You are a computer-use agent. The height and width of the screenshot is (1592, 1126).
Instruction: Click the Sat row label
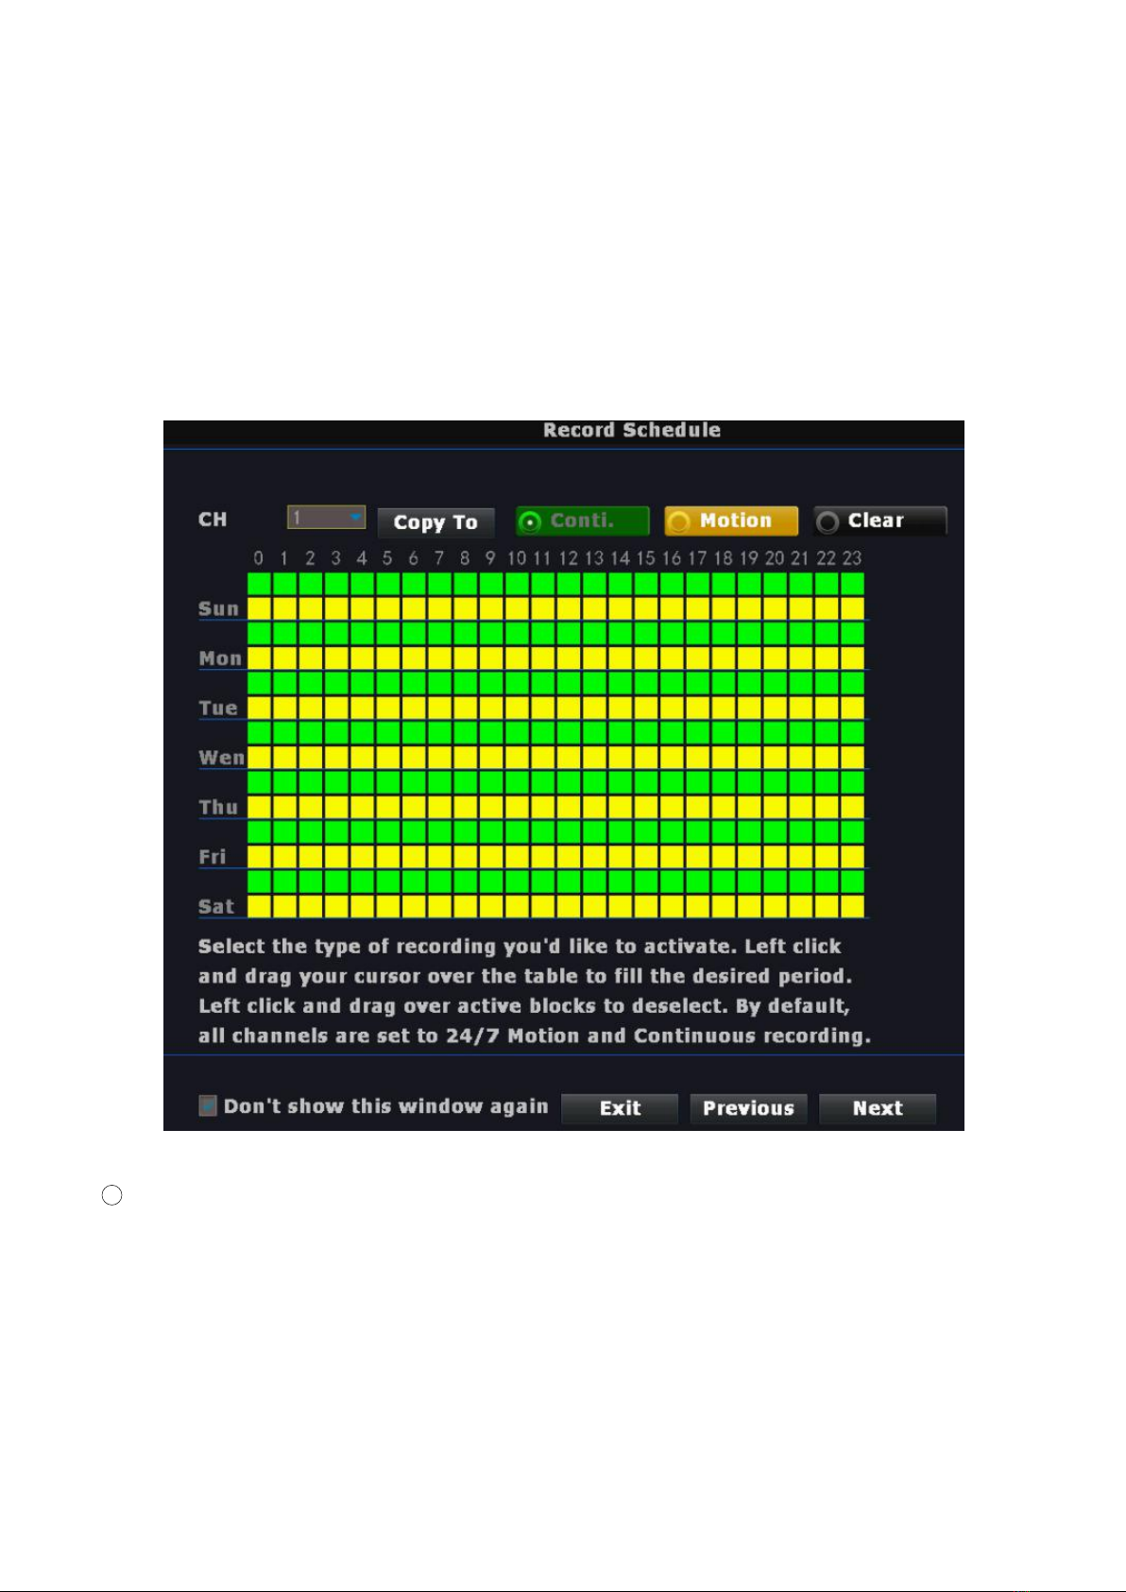tap(216, 906)
